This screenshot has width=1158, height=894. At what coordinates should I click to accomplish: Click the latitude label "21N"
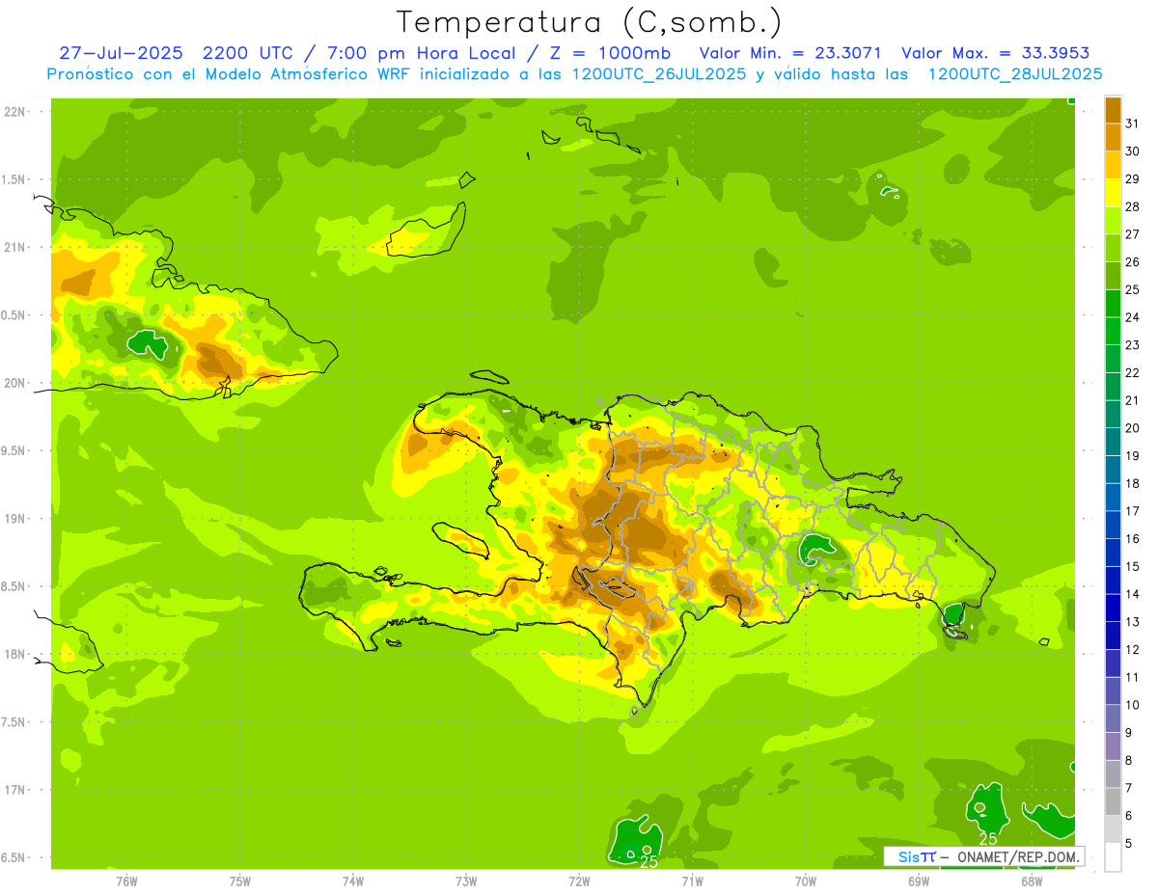pyautogui.click(x=14, y=247)
